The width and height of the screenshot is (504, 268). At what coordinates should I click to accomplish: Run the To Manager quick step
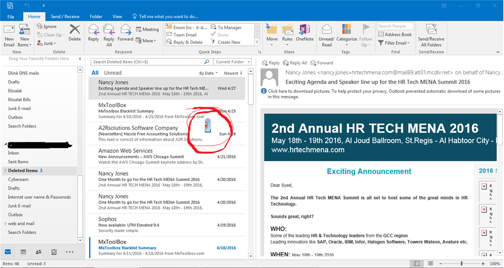(226, 27)
